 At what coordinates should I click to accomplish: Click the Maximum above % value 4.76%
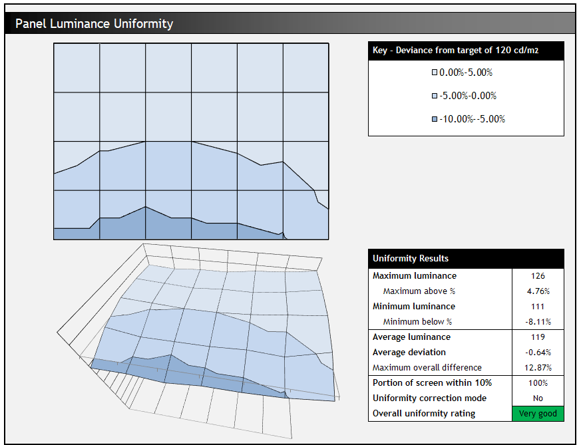point(538,291)
